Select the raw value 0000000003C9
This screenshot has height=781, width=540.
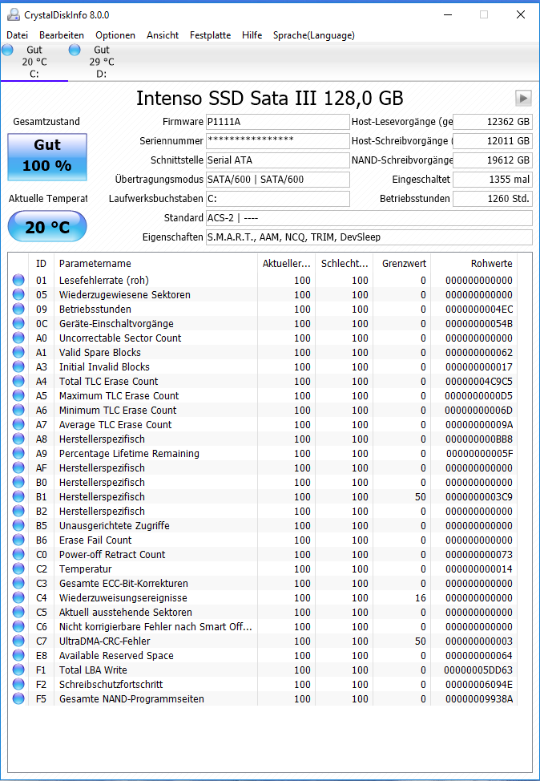[x=479, y=497]
